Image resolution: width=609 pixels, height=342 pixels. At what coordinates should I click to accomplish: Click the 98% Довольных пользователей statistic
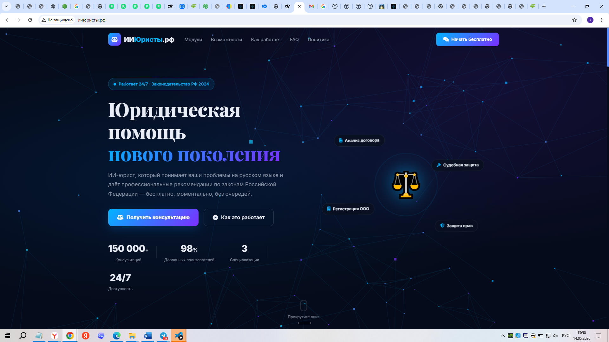189,253
